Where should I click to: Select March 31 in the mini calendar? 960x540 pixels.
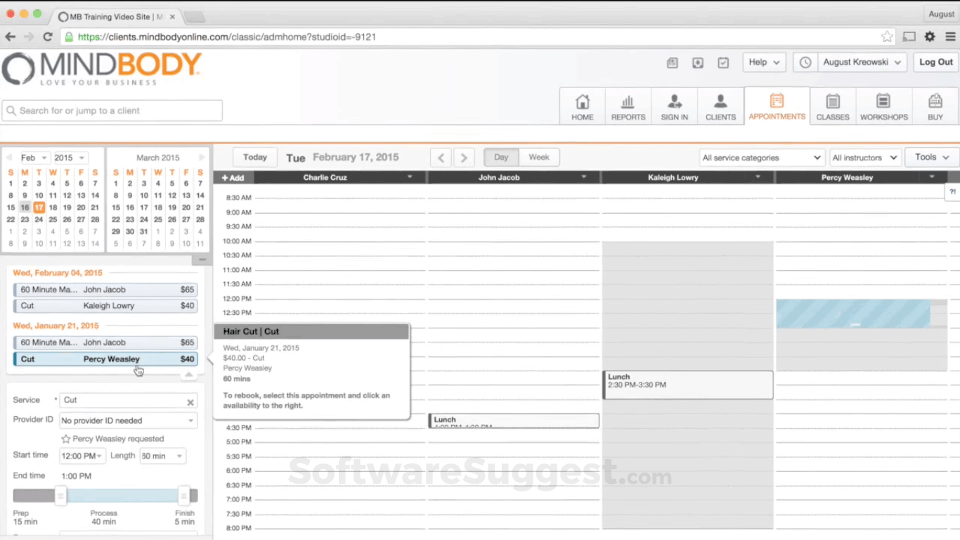point(143,231)
